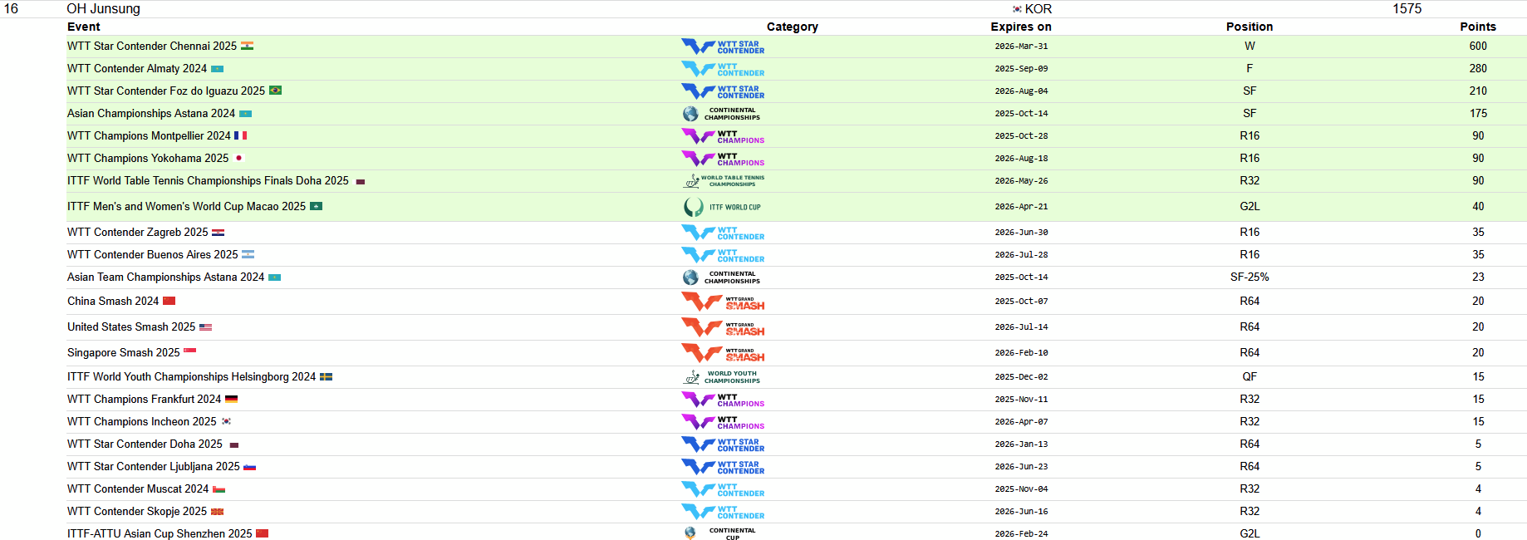Click the Expires on column header
The image size is (1527, 540).
click(x=1021, y=27)
